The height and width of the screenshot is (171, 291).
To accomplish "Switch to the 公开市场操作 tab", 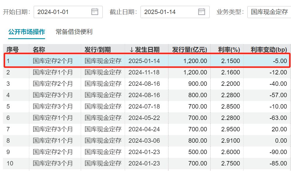I will [x=27, y=32].
